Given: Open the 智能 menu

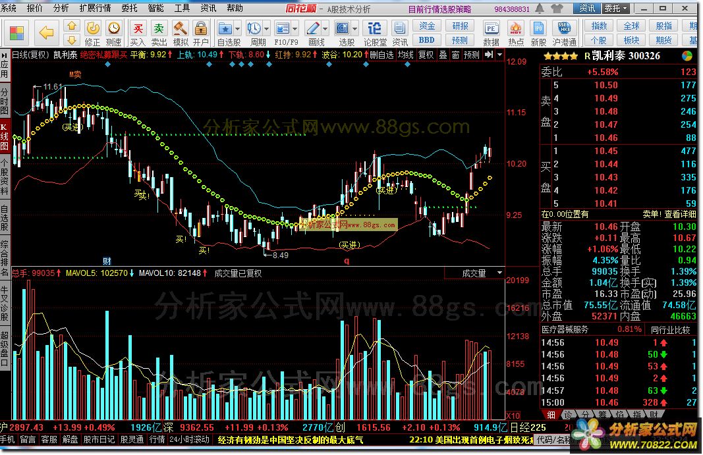Looking at the screenshot, I should [155, 8].
